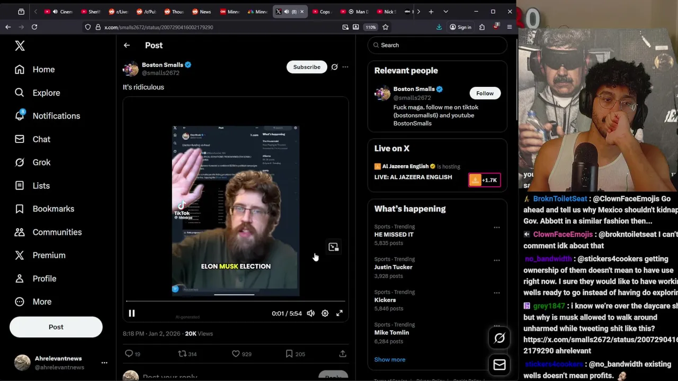Click 110% zoom level indicator

click(x=371, y=27)
